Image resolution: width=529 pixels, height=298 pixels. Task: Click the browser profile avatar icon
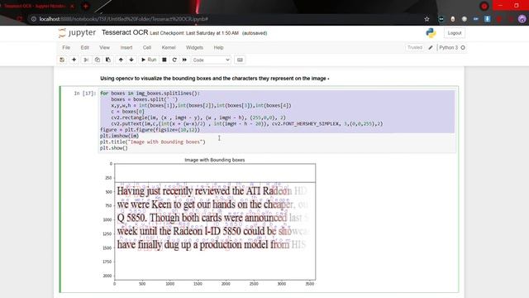pos(522,19)
